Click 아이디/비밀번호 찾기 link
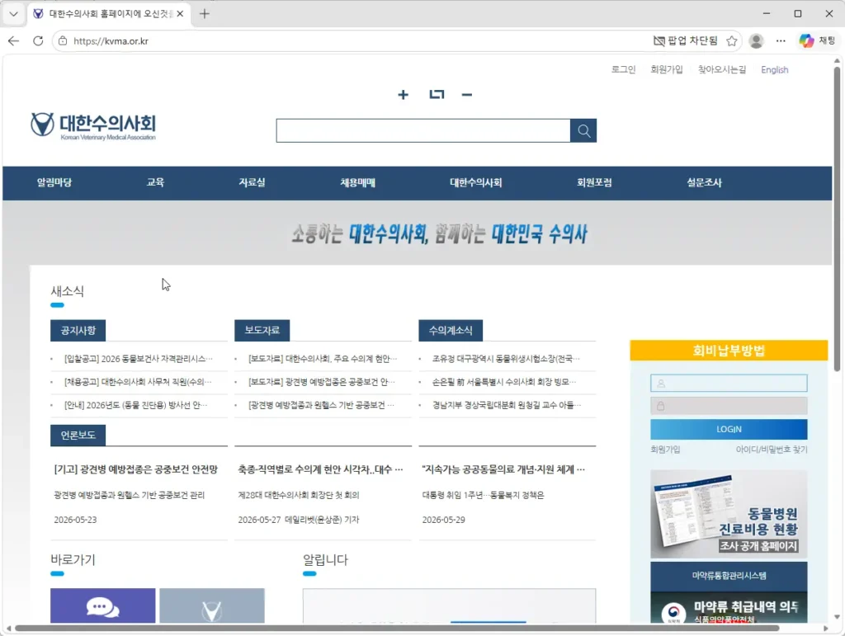845x636 pixels. tap(772, 449)
